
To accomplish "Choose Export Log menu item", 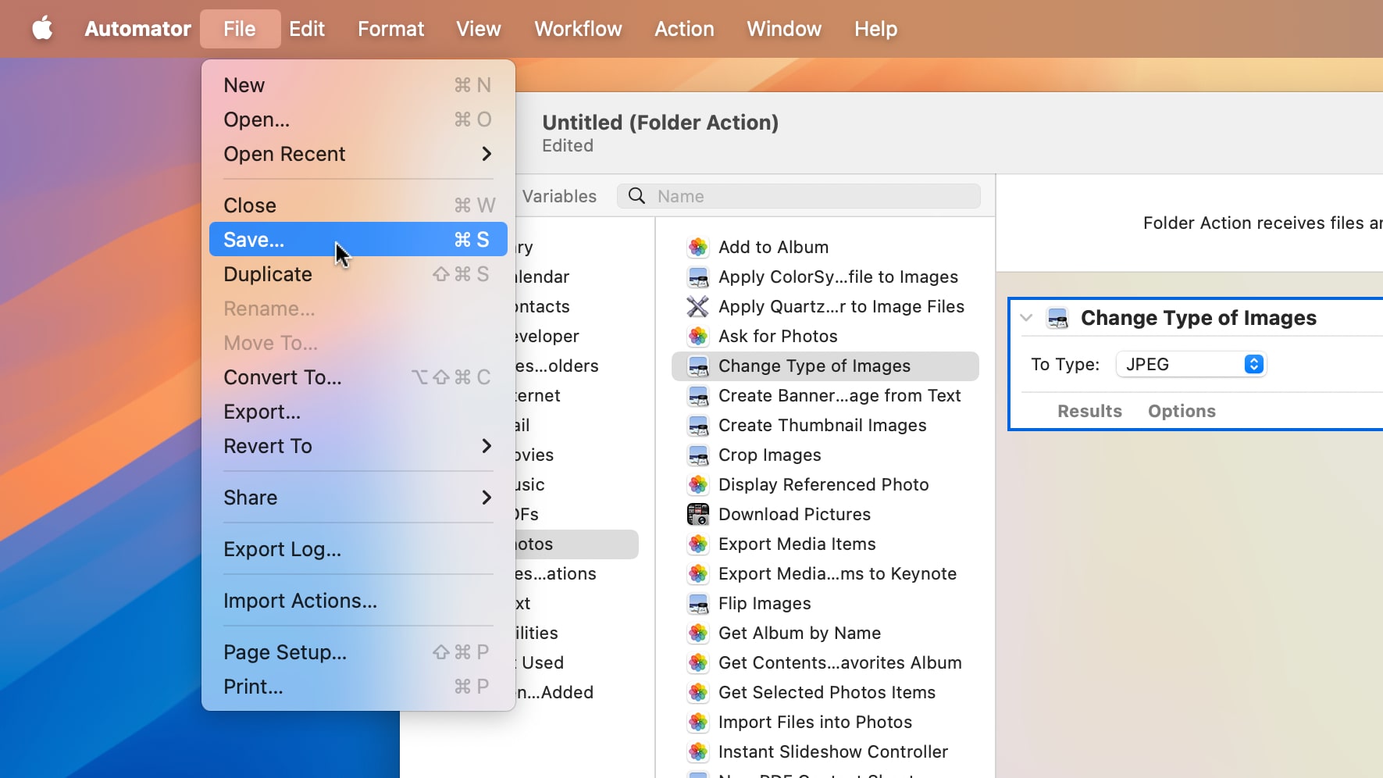I will (358, 549).
